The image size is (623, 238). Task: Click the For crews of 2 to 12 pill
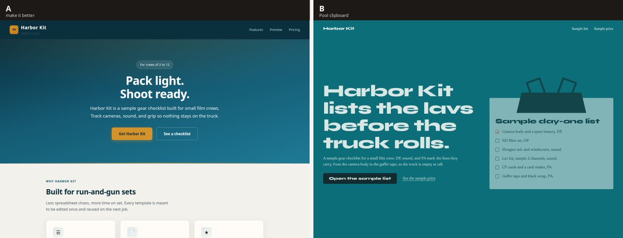click(155, 64)
